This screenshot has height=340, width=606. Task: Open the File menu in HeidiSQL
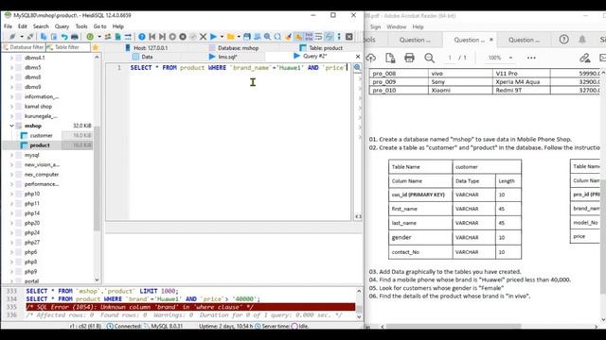[x=8, y=26]
